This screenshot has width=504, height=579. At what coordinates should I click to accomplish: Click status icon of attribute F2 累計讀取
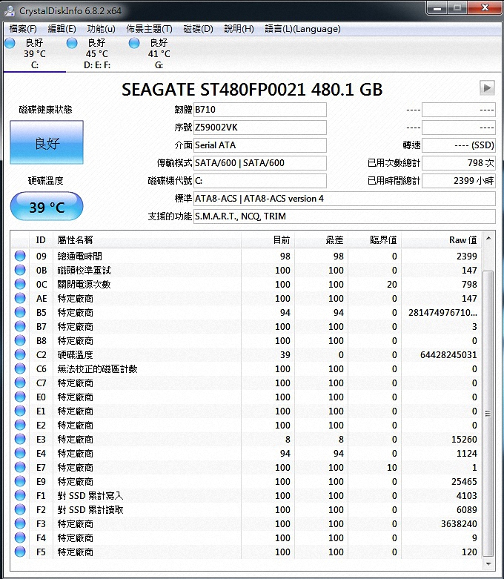coord(20,509)
